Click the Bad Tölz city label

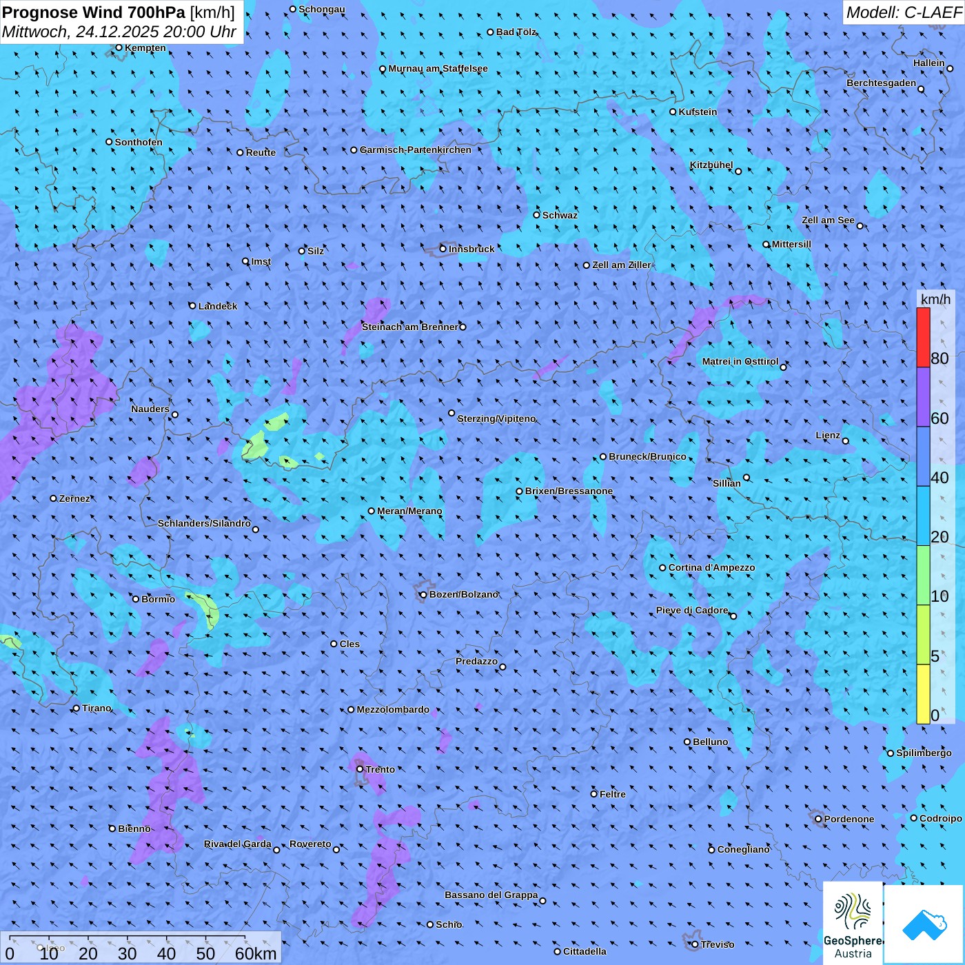516,32
